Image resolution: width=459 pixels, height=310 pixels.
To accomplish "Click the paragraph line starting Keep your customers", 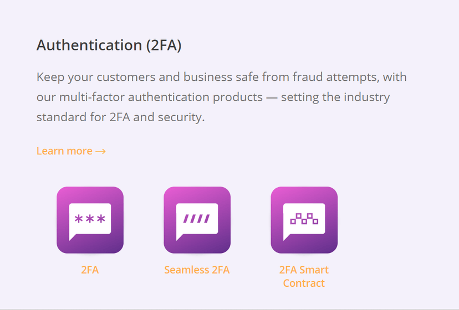I will [x=222, y=77].
